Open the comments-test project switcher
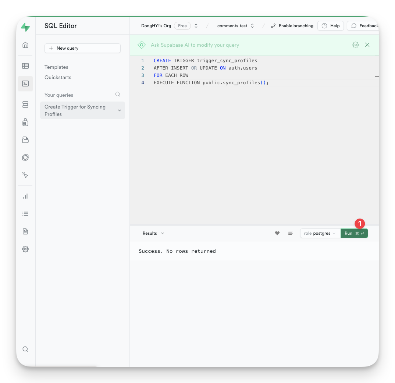Viewport: 395px width, 383px height. 235,26
